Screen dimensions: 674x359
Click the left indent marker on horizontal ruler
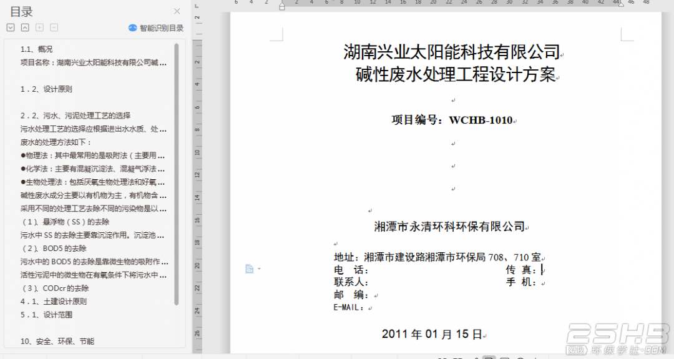(x=282, y=6)
